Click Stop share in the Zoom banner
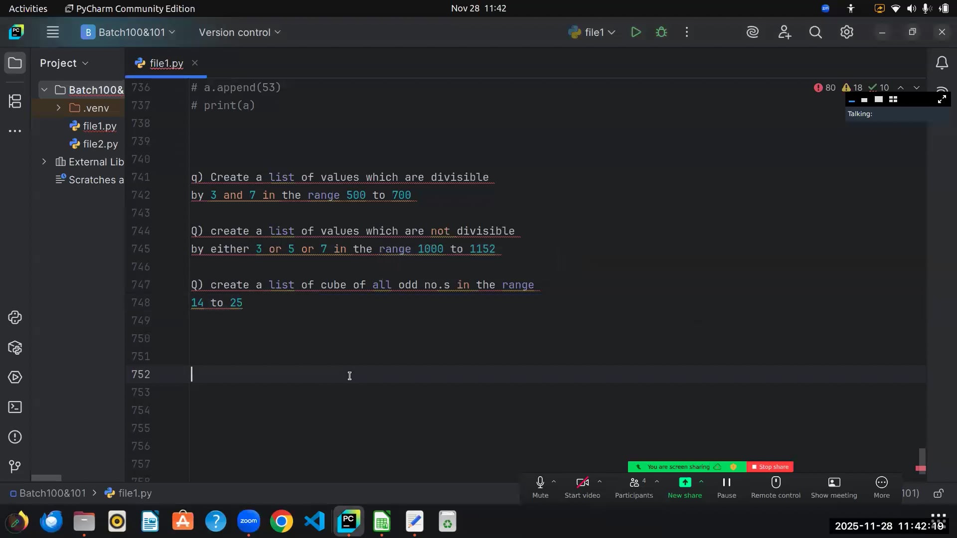 770,467
